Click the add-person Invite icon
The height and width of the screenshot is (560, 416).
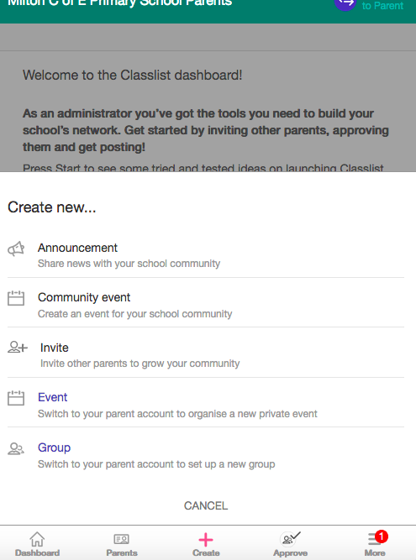coord(18,347)
